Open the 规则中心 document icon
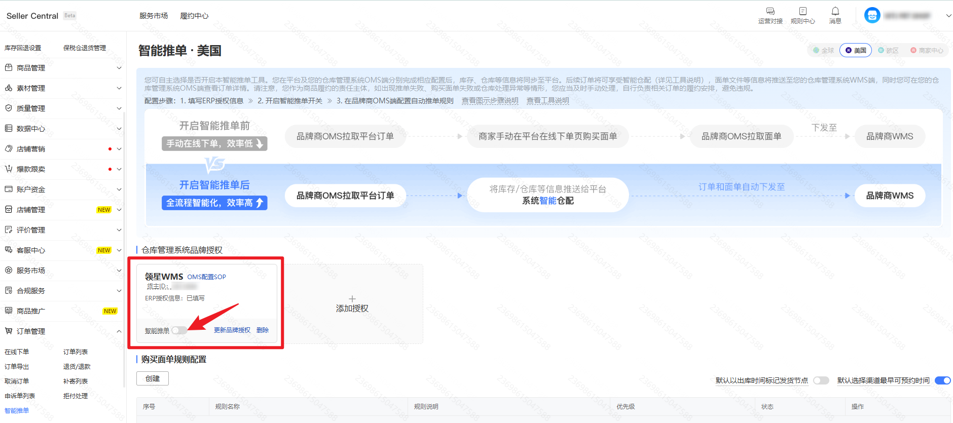Image resolution: width=953 pixels, height=423 pixels. 802,11
